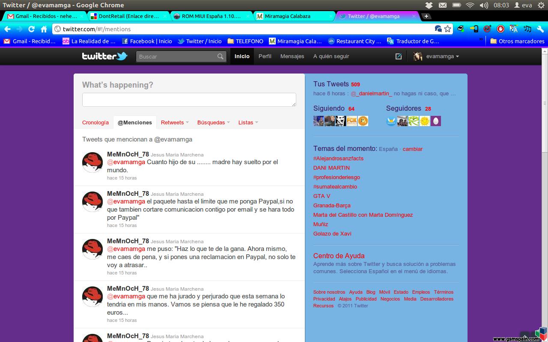Viewport: 548px width, 342px height.
Task: Open the TELEFONO bookmarks folder
Action: pyautogui.click(x=245, y=41)
